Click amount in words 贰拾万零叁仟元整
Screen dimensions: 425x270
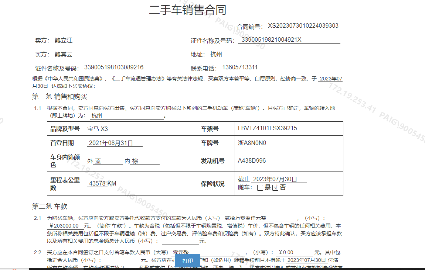point(245,218)
